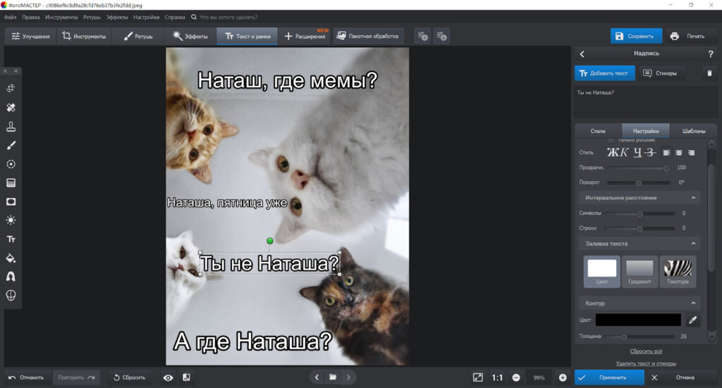Open the Ретушь toolbar tab

coord(138,36)
